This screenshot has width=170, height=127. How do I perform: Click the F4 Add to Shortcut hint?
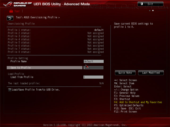pos(138,102)
